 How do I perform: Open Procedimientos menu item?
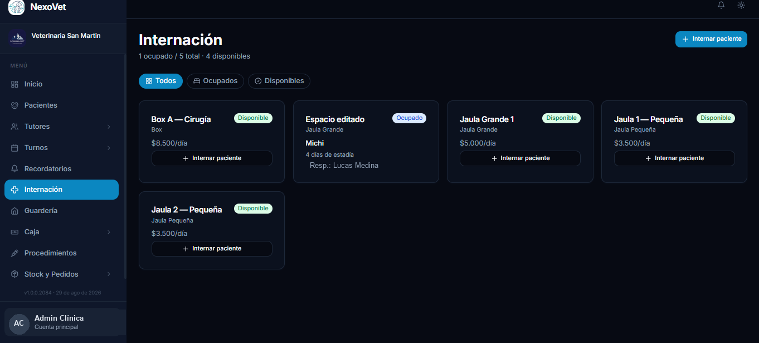pyautogui.click(x=61, y=253)
